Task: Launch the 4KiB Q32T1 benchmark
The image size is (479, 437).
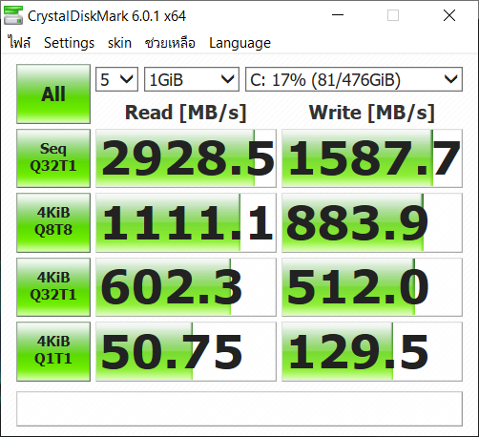Action: [53, 287]
